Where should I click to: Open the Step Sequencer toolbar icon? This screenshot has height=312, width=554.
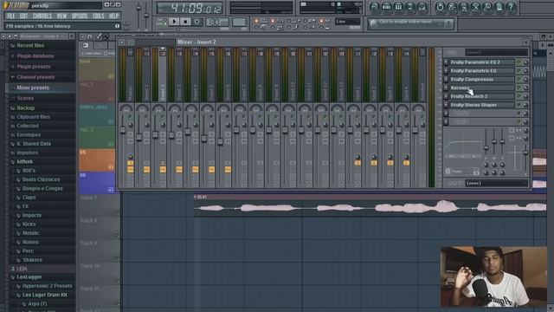tap(387, 7)
